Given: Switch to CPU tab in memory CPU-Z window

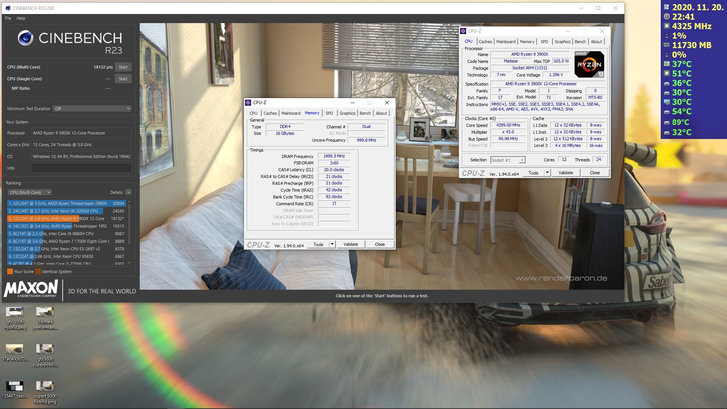Looking at the screenshot, I should click(253, 113).
